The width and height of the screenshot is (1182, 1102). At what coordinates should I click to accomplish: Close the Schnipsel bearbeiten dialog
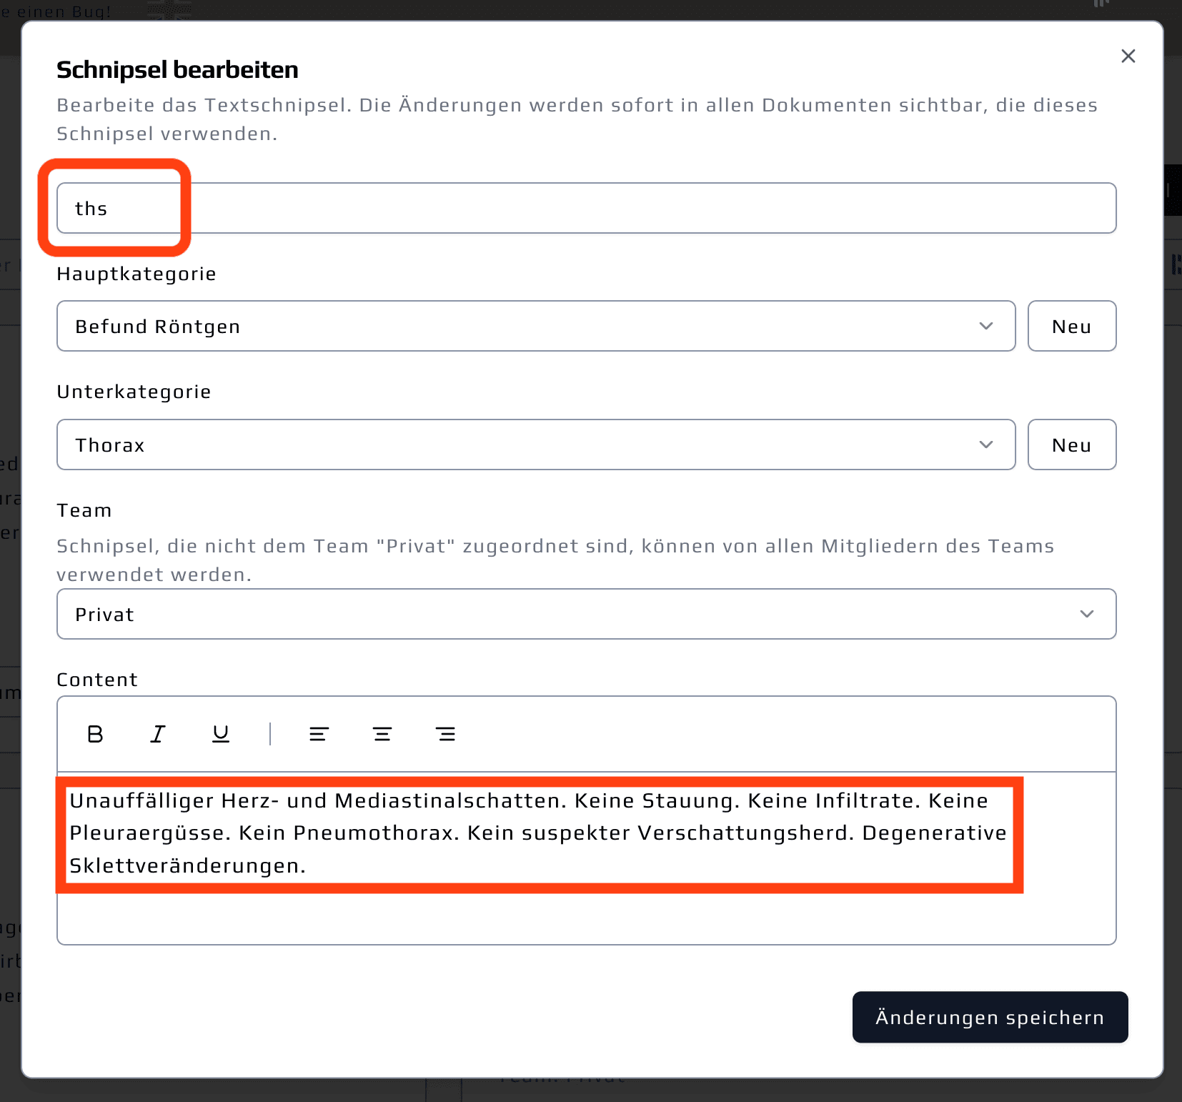pyautogui.click(x=1128, y=56)
